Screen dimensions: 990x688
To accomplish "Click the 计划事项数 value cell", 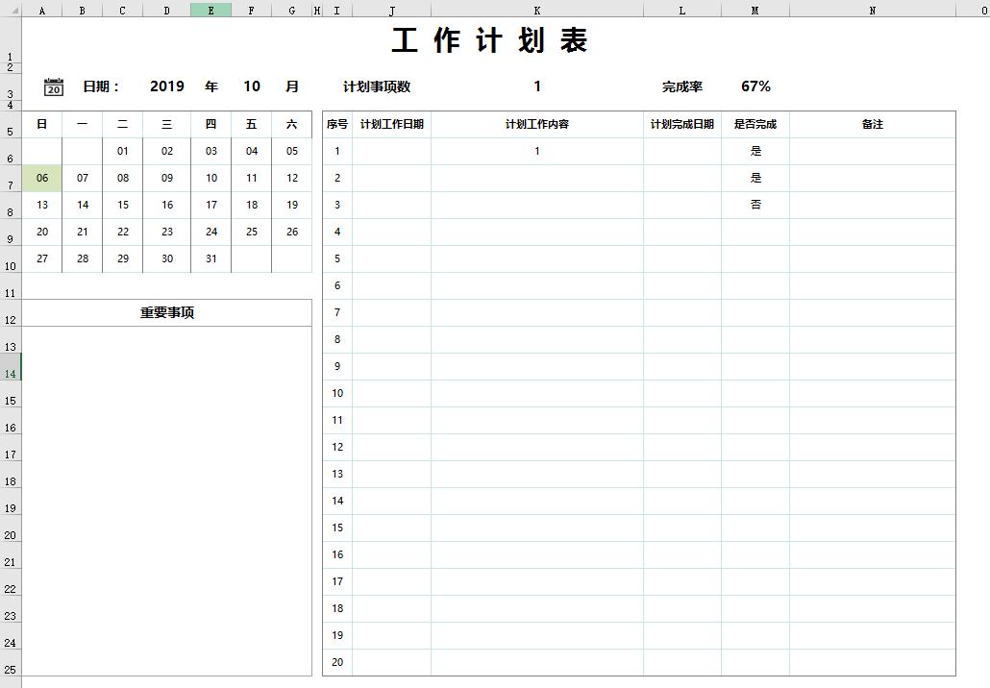I will tap(537, 86).
